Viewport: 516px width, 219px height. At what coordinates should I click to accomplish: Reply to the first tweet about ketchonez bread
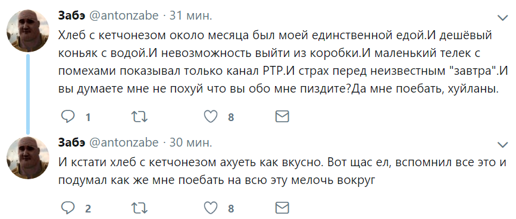point(68,116)
